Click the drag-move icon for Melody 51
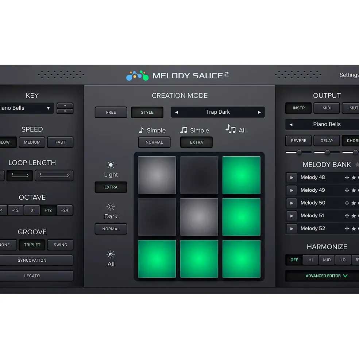The height and width of the screenshot is (359, 359). click(x=347, y=216)
